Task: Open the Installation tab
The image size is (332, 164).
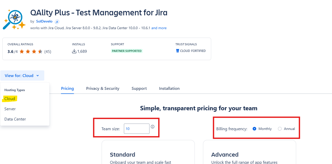Action: point(169,89)
